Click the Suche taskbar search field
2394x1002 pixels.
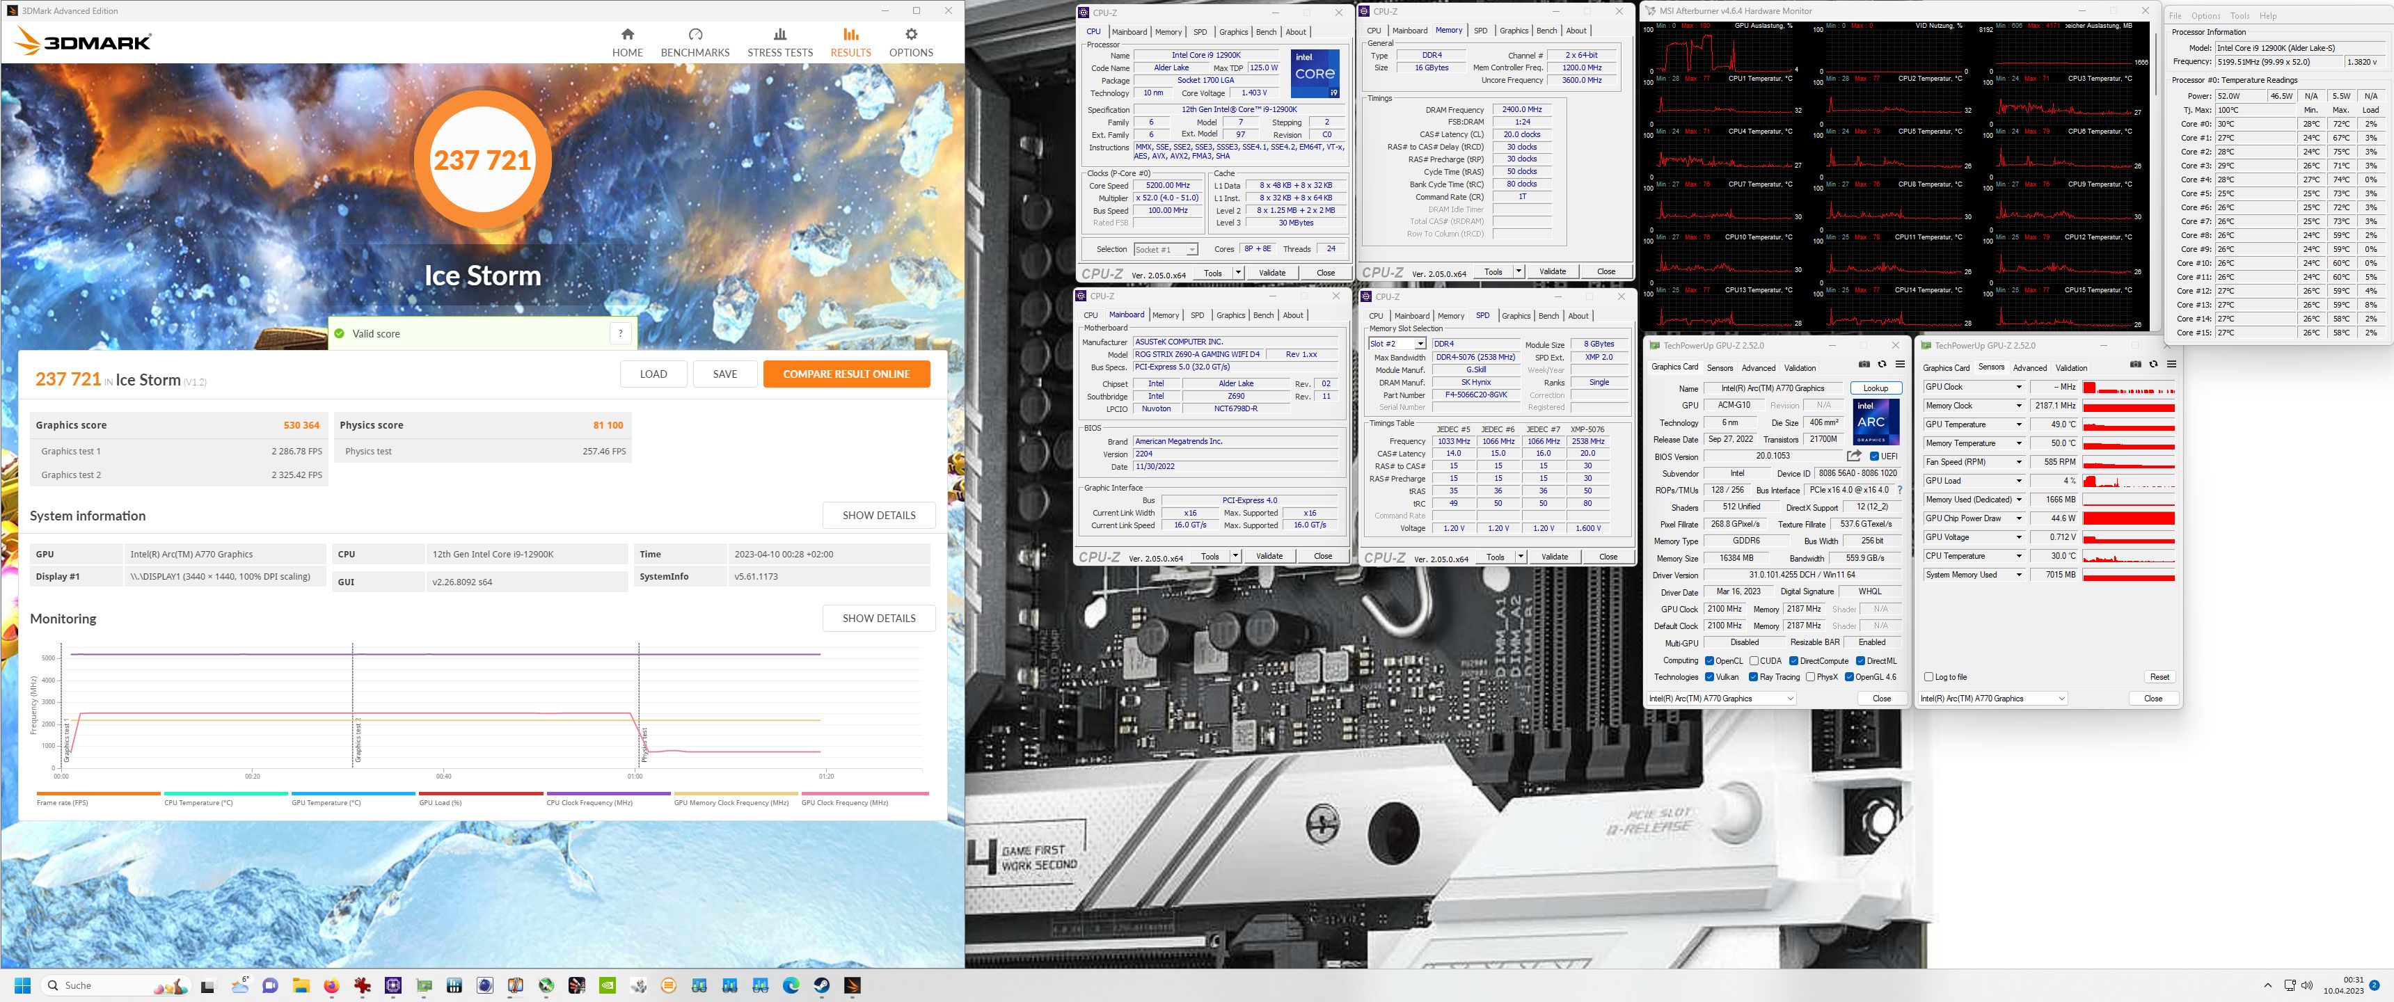pos(116,985)
